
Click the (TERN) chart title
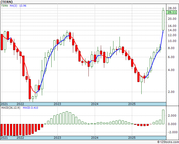(7, 2)
